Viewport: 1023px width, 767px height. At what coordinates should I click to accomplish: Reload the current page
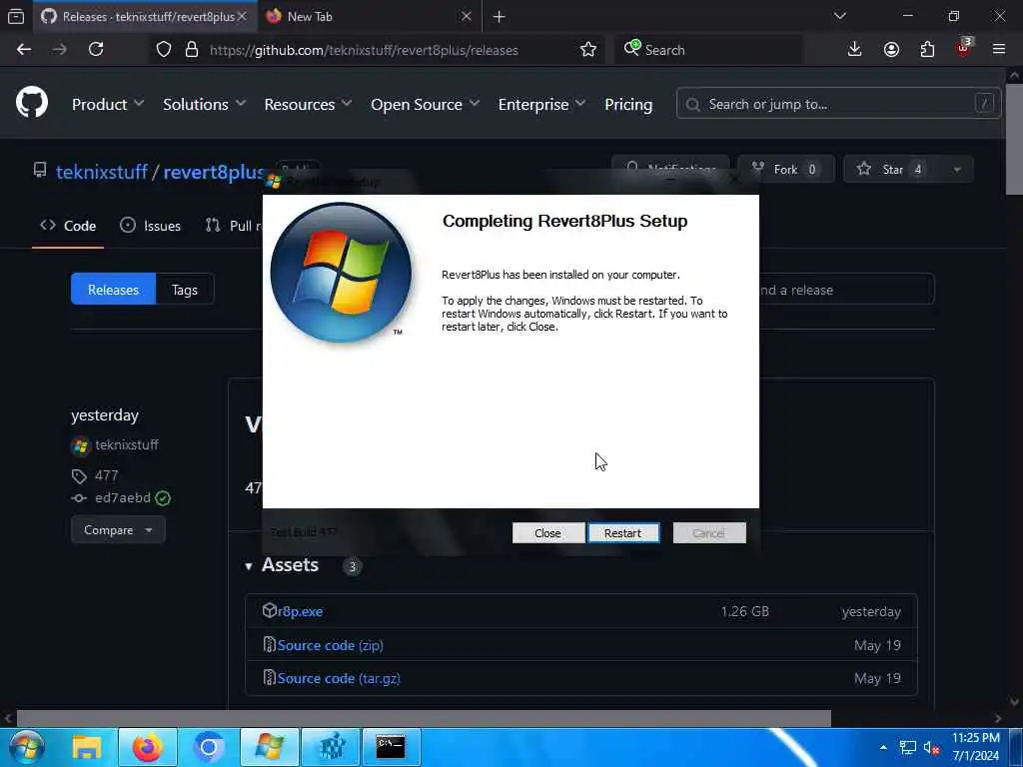(x=96, y=50)
